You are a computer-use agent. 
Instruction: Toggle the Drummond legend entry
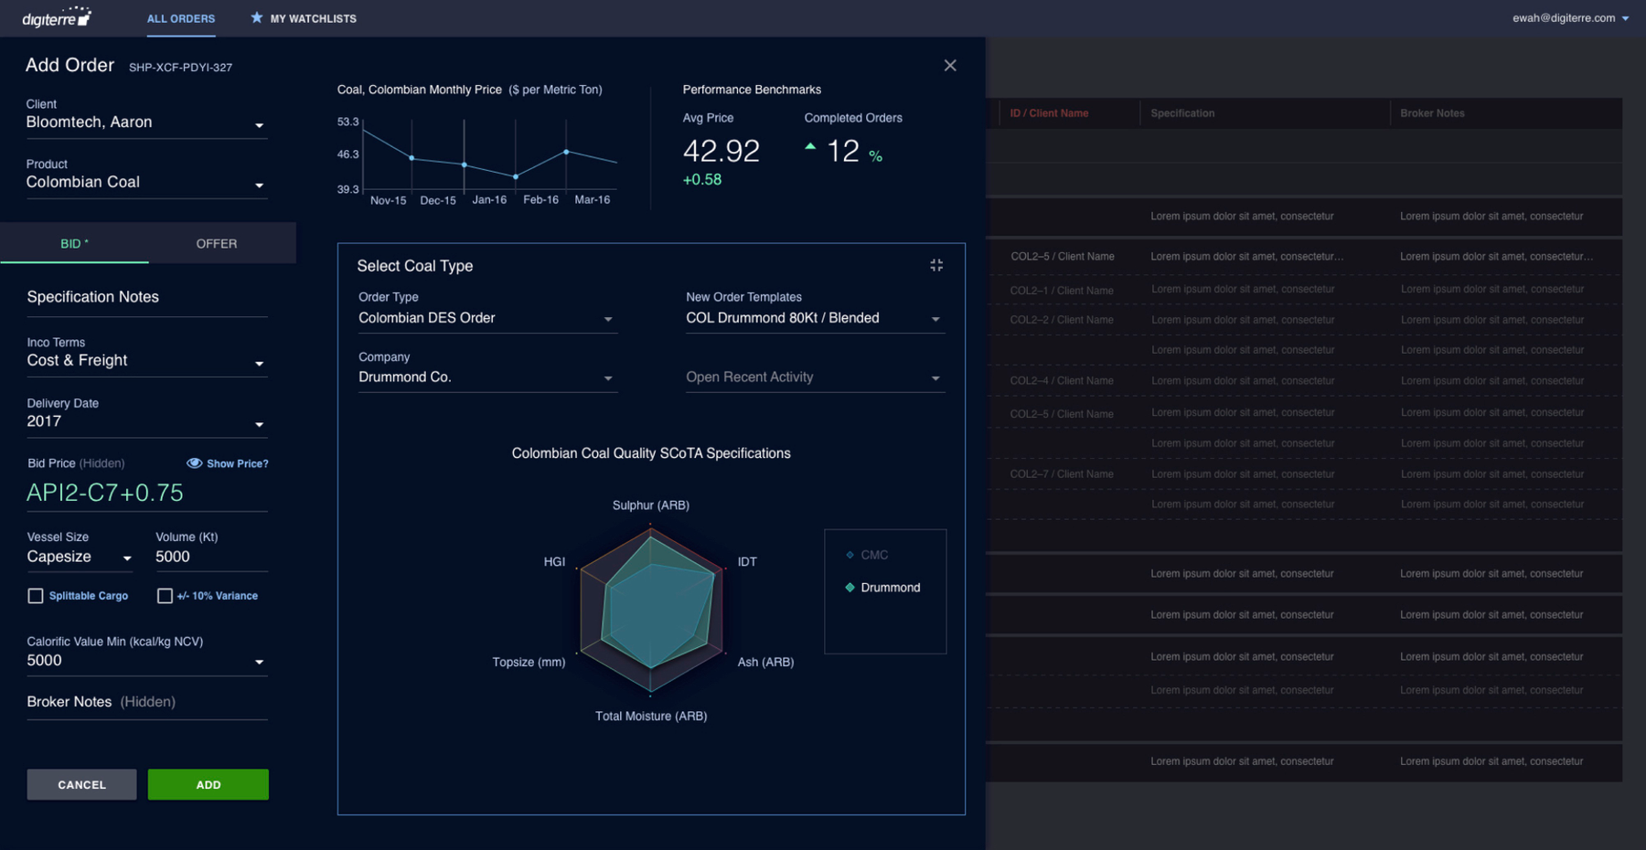[883, 588]
